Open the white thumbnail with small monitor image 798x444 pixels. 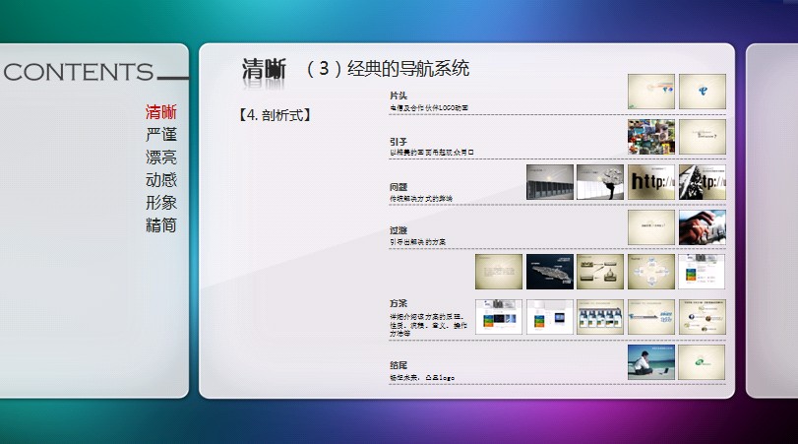(x=550, y=317)
